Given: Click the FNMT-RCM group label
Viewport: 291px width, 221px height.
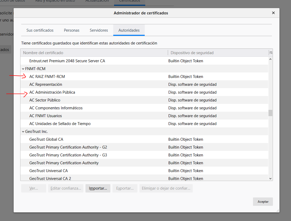Looking at the screenshot, I should pyautogui.click(x=35, y=69).
